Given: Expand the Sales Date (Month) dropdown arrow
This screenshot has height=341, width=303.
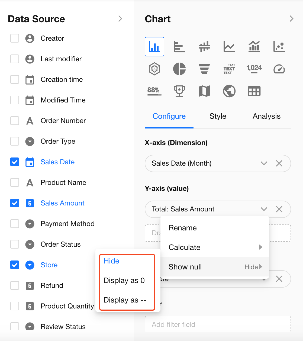Looking at the screenshot, I should [x=264, y=163].
